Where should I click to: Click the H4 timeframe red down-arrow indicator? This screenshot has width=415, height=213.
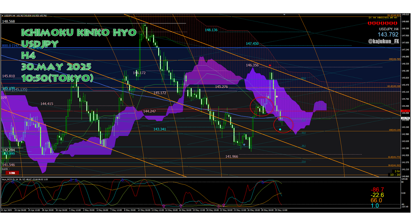click(x=374, y=23)
